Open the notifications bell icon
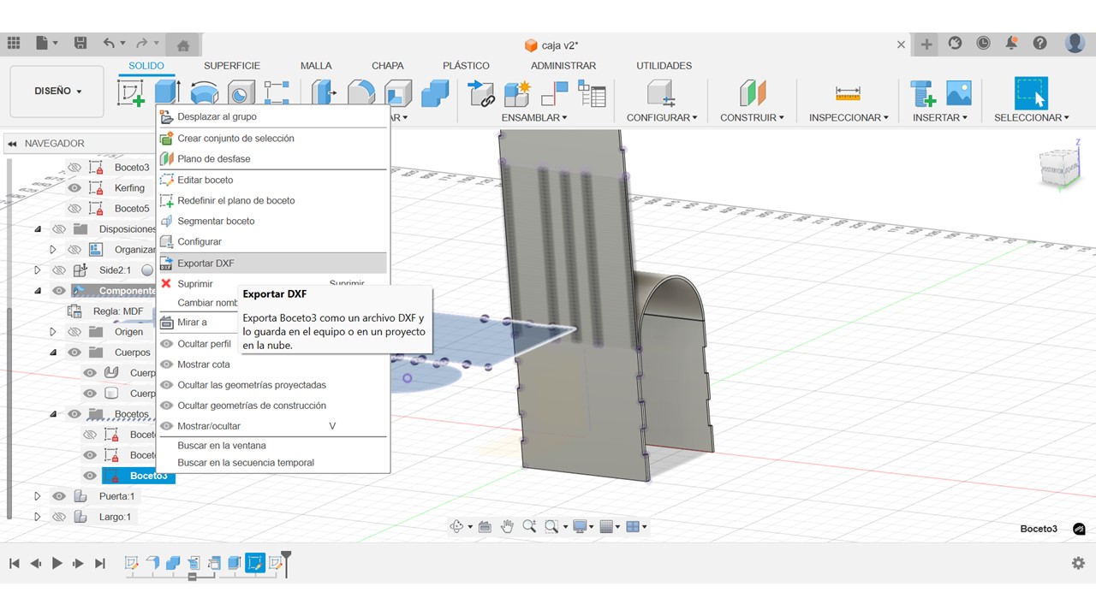 point(1011,44)
